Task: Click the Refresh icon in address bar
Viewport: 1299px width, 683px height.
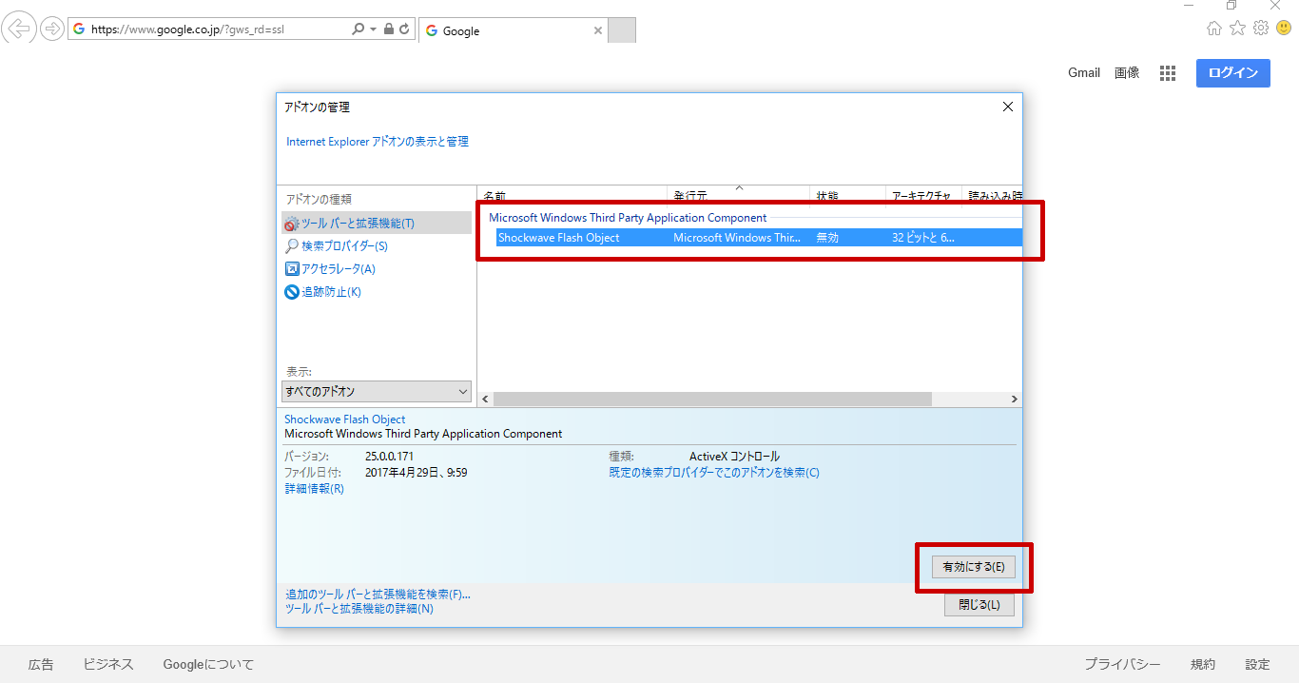Action: click(405, 29)
